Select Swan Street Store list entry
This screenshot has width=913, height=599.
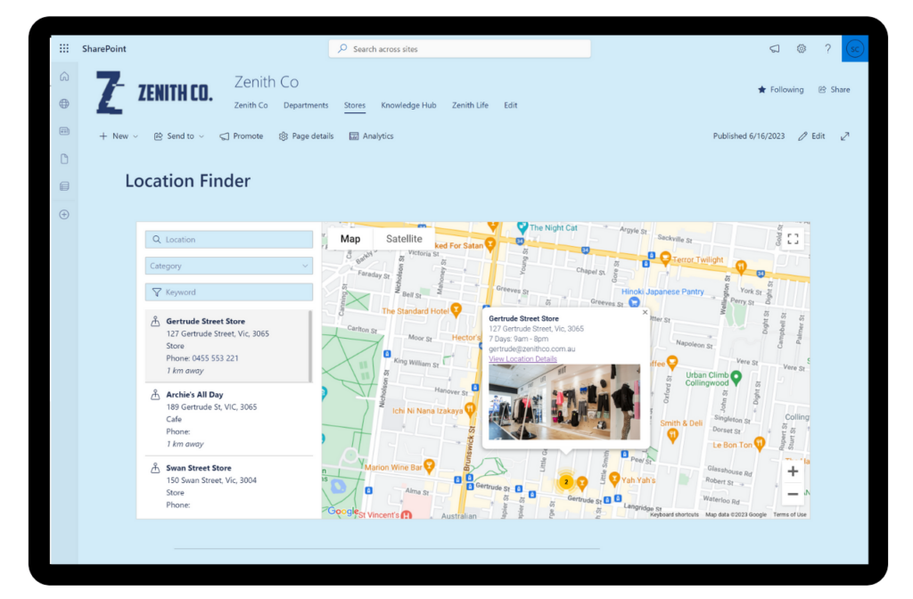227,487
